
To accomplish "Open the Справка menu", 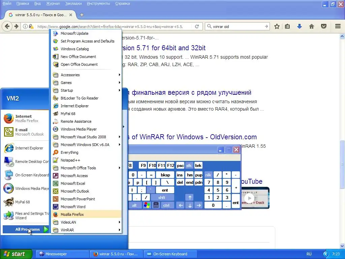I will 122,3.
